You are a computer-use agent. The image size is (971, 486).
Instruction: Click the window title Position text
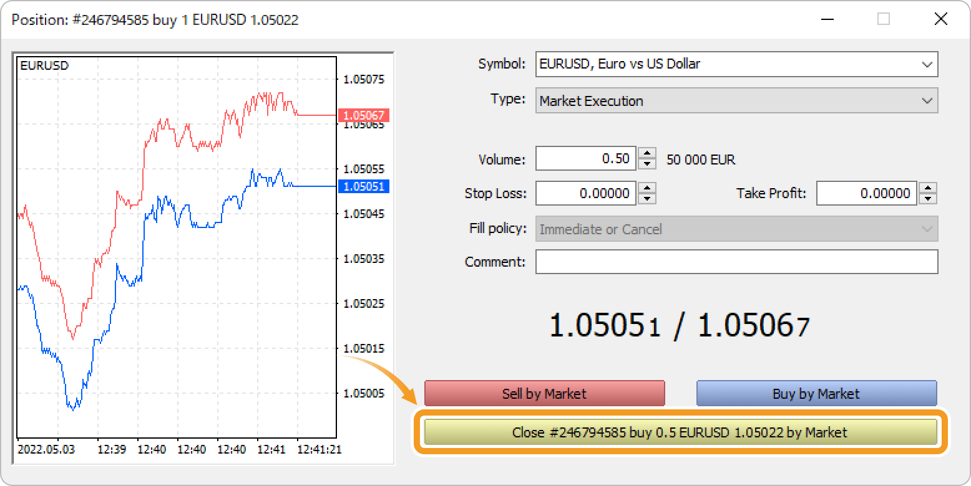[x=155, y=20]
